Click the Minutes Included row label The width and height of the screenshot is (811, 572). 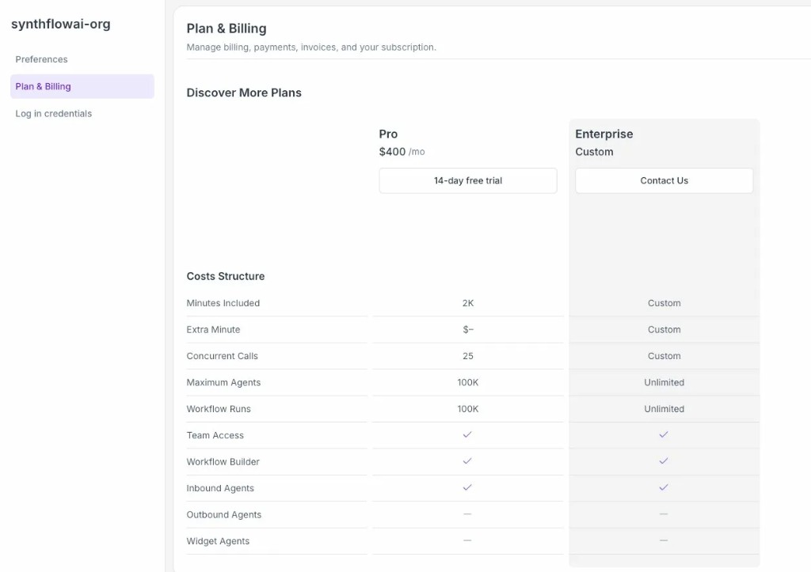pos(223,303)
